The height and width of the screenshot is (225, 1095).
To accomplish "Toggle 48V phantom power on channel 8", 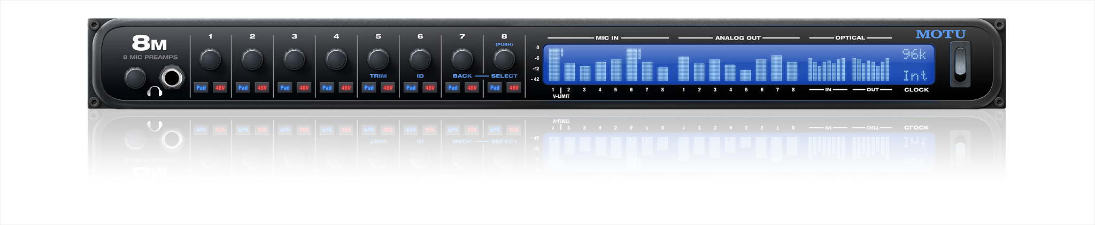I will (x=513, y=88).
